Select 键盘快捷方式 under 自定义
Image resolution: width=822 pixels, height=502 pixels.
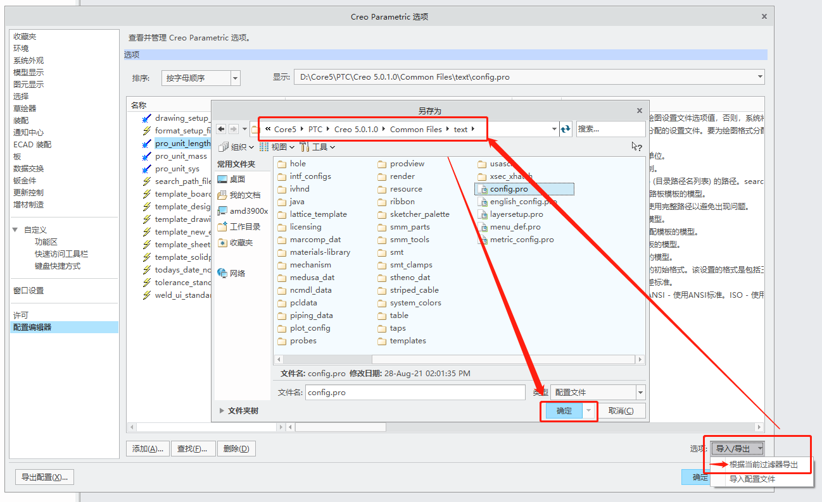[x=58, y=266]
